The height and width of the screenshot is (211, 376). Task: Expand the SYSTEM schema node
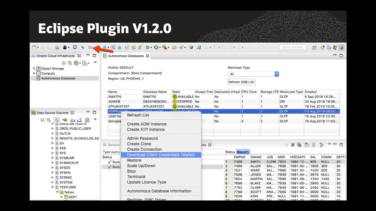pos(53,182)
